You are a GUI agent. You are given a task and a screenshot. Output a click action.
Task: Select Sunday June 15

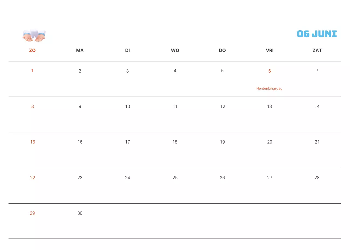tap(33, 142)
